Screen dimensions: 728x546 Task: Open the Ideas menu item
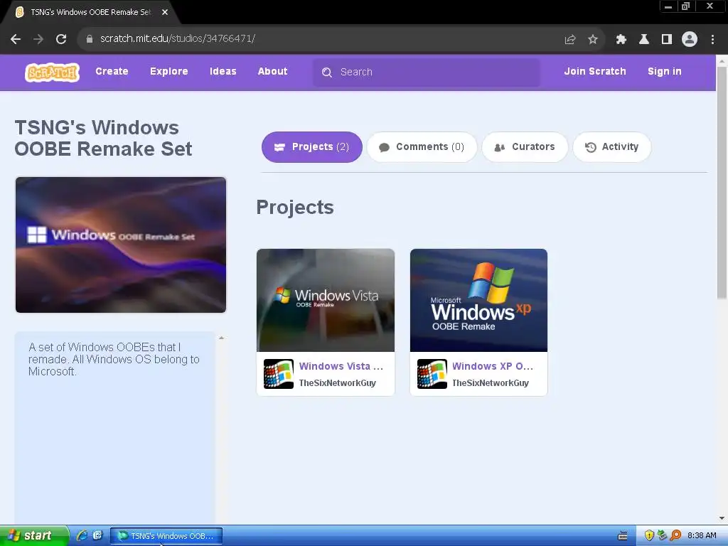(x=223, y=72)
